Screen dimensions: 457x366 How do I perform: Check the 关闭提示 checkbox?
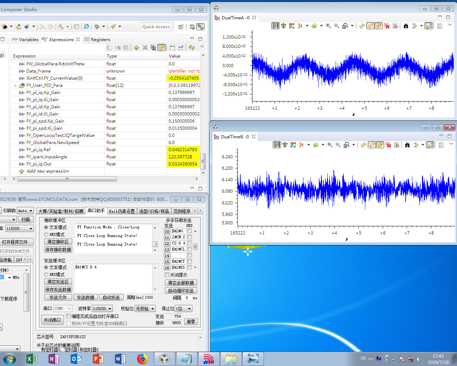(167, 275)
